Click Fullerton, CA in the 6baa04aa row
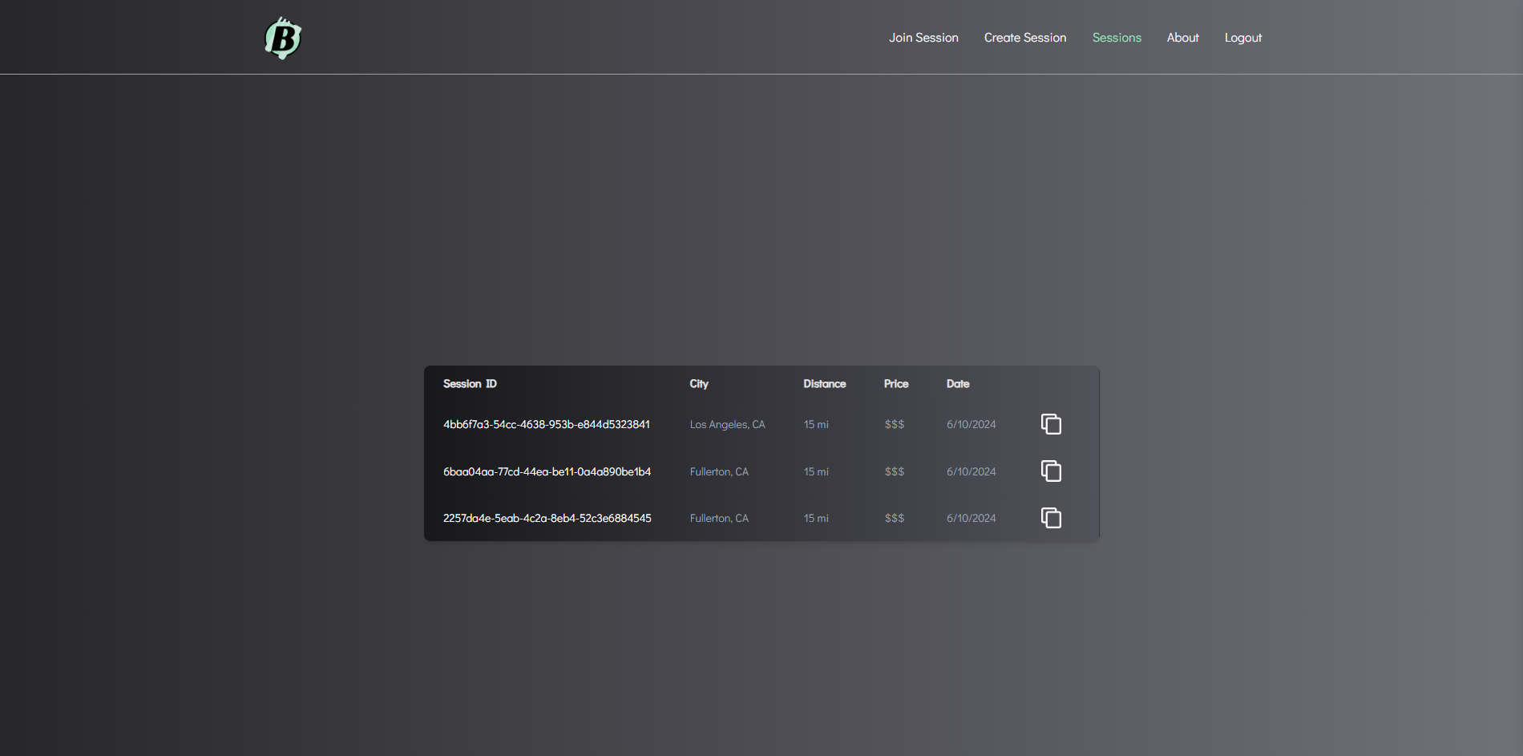 (719, 471)
